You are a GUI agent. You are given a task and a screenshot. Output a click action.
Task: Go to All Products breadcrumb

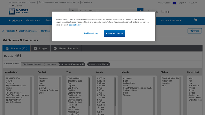[x=8, y=31]
